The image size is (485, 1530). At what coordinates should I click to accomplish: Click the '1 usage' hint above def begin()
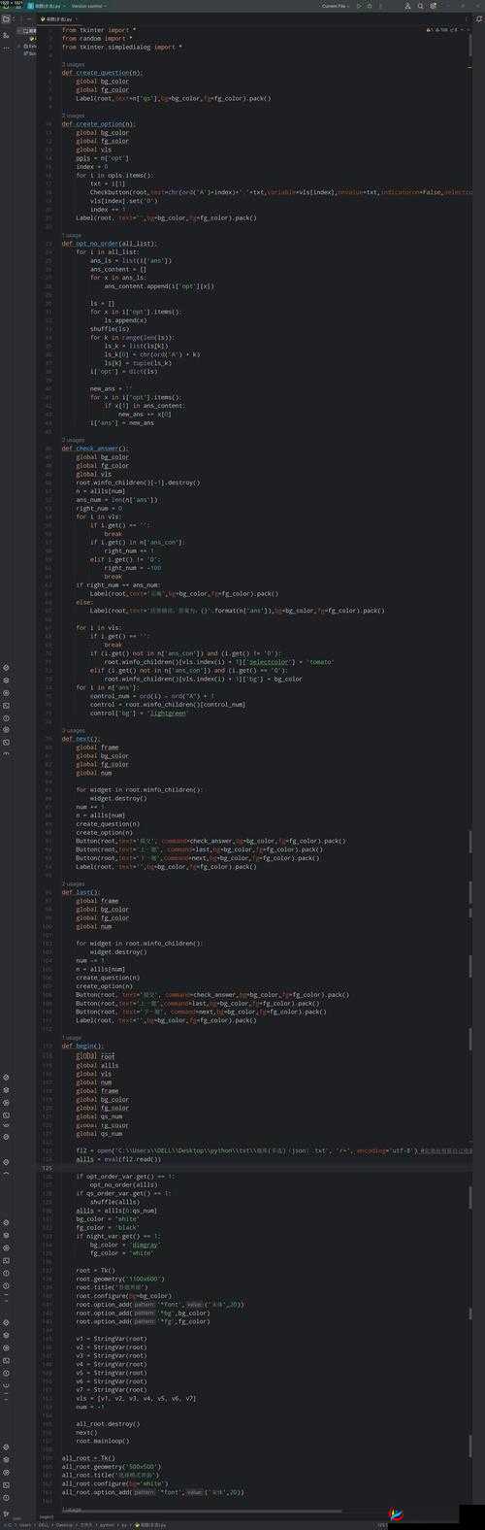click(72, 1037)
